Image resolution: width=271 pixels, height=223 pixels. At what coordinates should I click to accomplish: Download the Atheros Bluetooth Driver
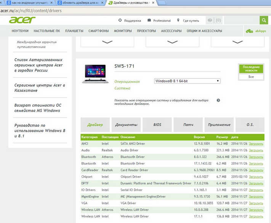pyautogui.click(x=256, y=157)
